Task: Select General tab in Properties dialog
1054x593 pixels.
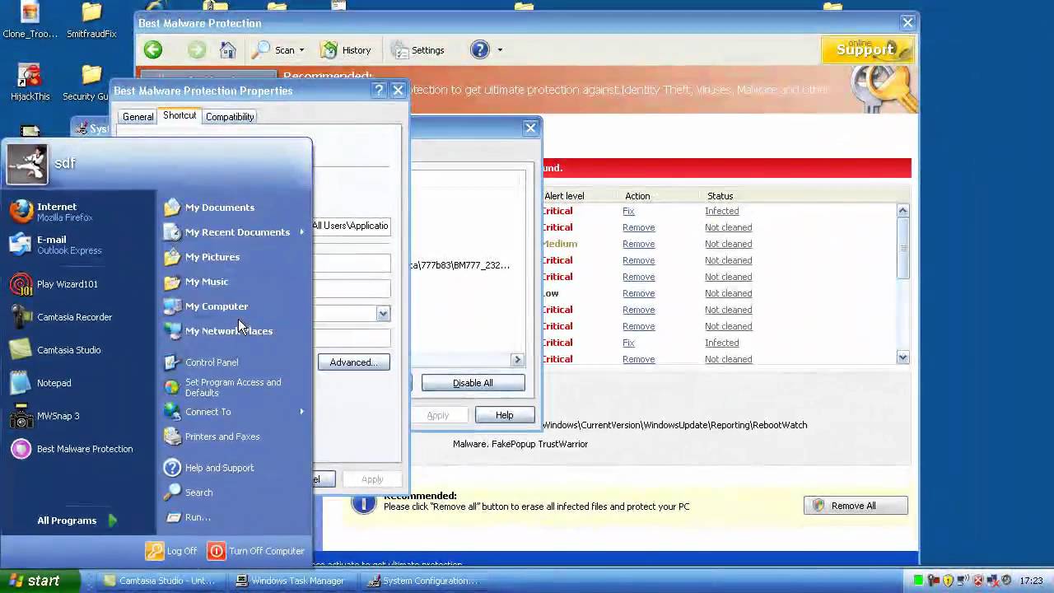Action: pos(138,117)
